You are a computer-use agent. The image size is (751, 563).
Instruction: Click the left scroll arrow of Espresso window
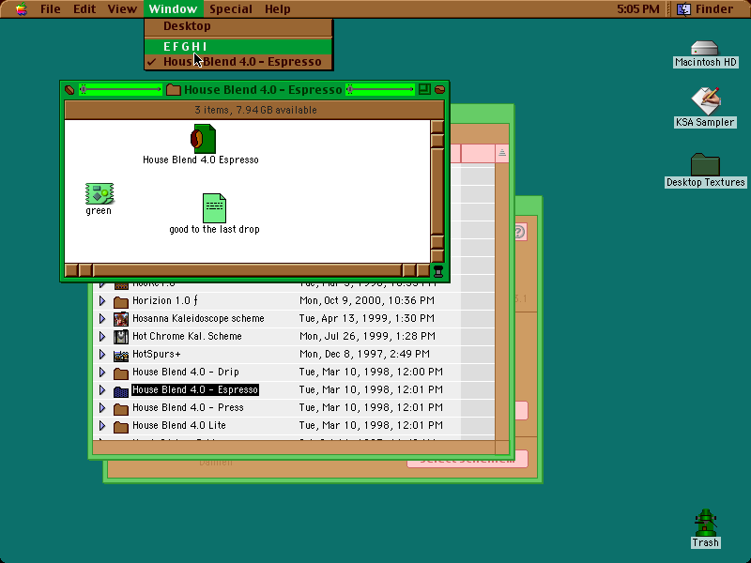coord(71,270)
